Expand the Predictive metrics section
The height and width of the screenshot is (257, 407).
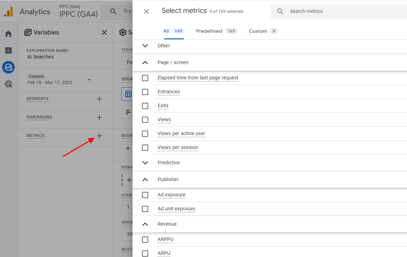(x=145, y=163)
